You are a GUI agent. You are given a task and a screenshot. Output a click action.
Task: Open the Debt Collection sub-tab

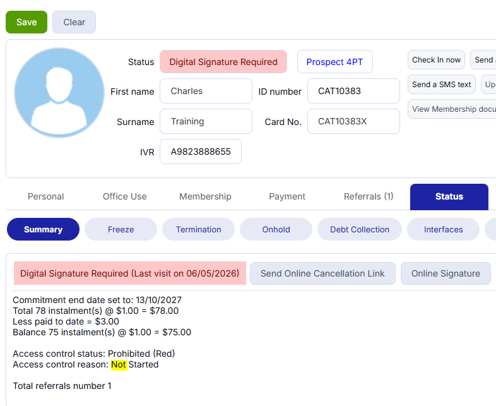click(x=360, y=229)
